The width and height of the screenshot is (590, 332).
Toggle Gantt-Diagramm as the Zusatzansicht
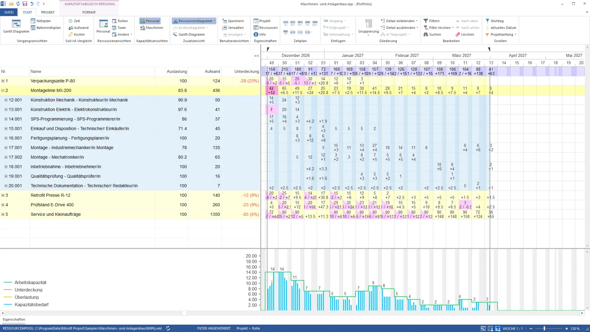tap(188, 34)
